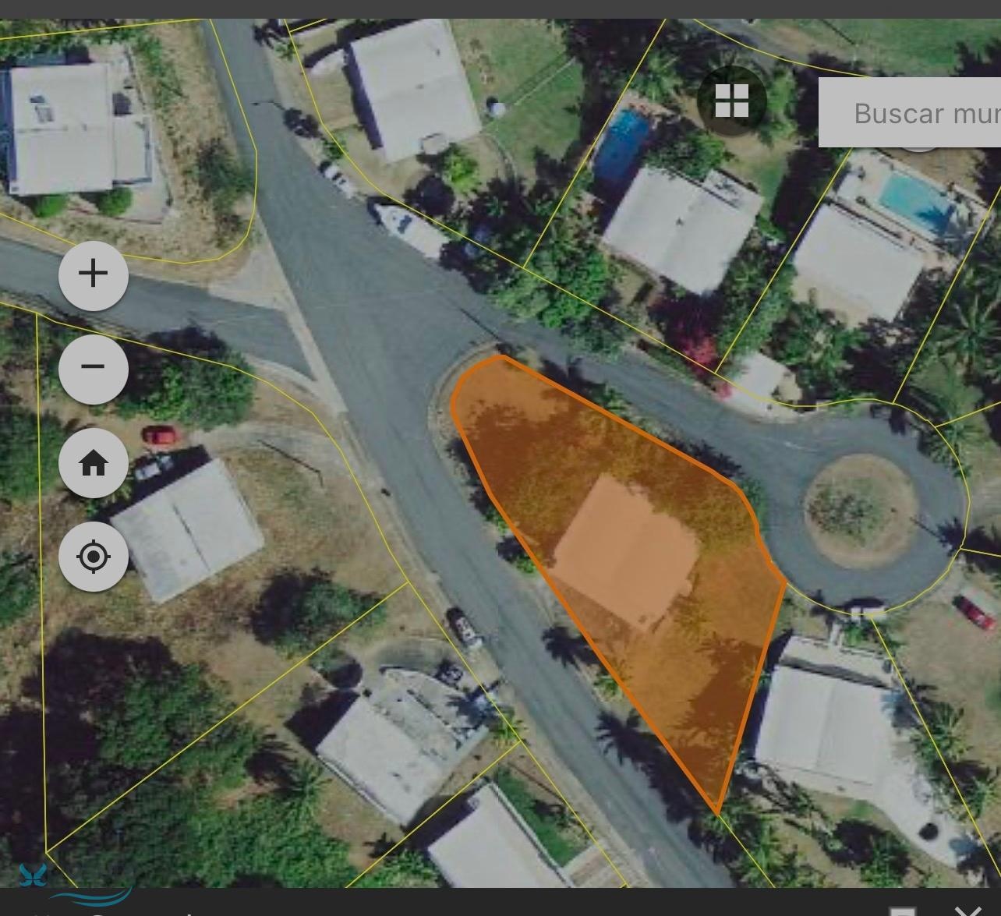
Task: Find my location with crosshair button
Action: (94, 557)
